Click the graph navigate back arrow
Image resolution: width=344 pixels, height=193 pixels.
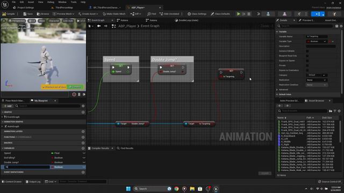tap(99, 26)
